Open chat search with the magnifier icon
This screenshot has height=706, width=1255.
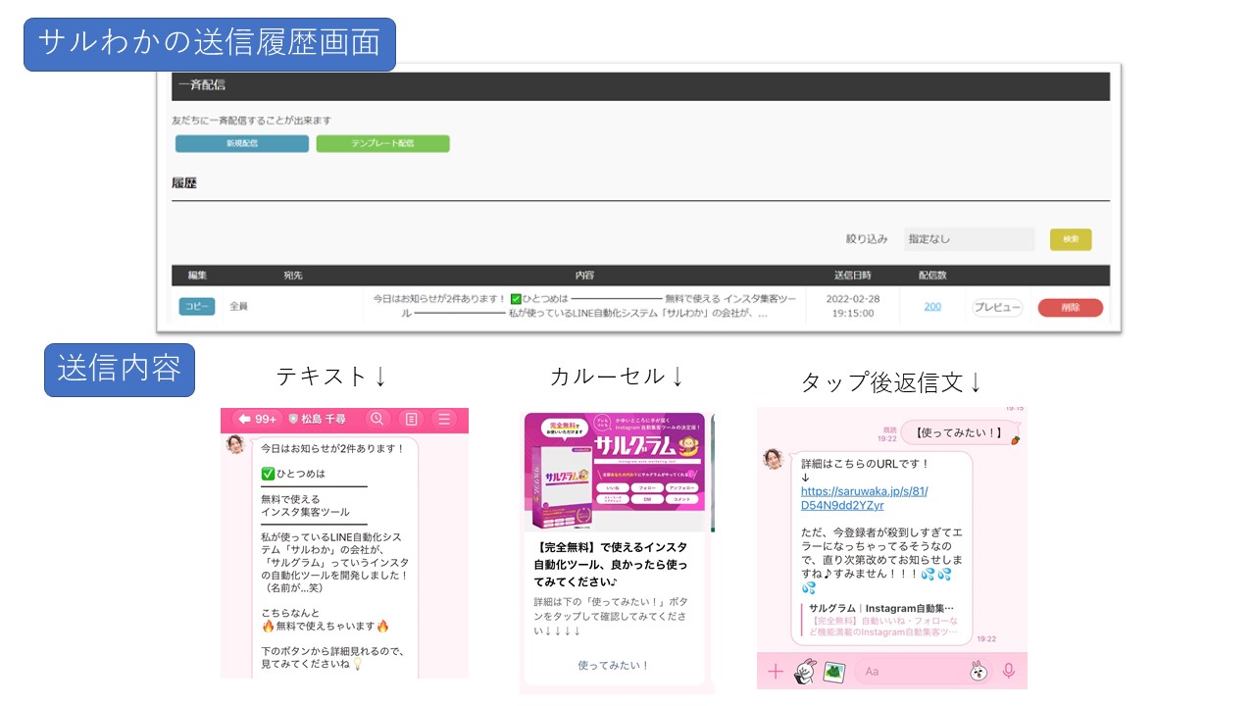[376, 419]
